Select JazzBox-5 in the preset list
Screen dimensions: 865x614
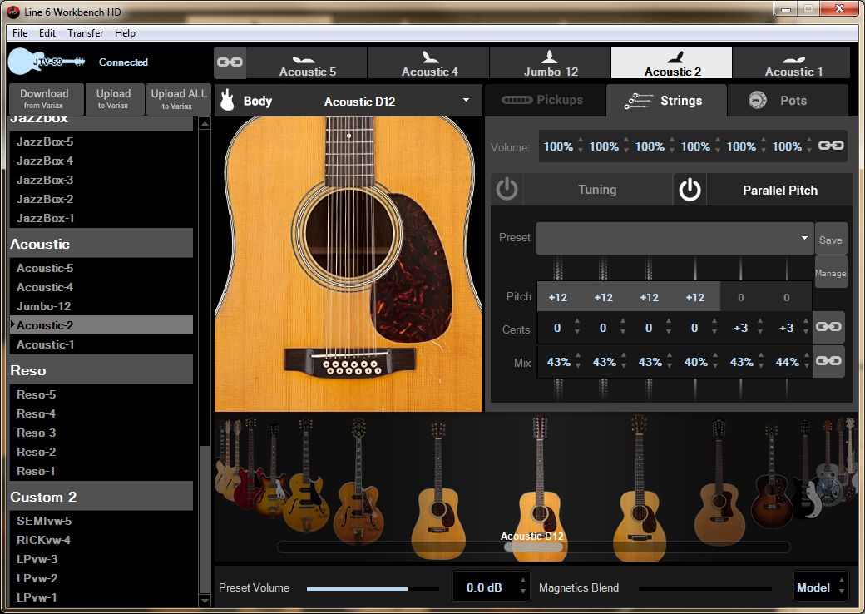pos(101,141)
